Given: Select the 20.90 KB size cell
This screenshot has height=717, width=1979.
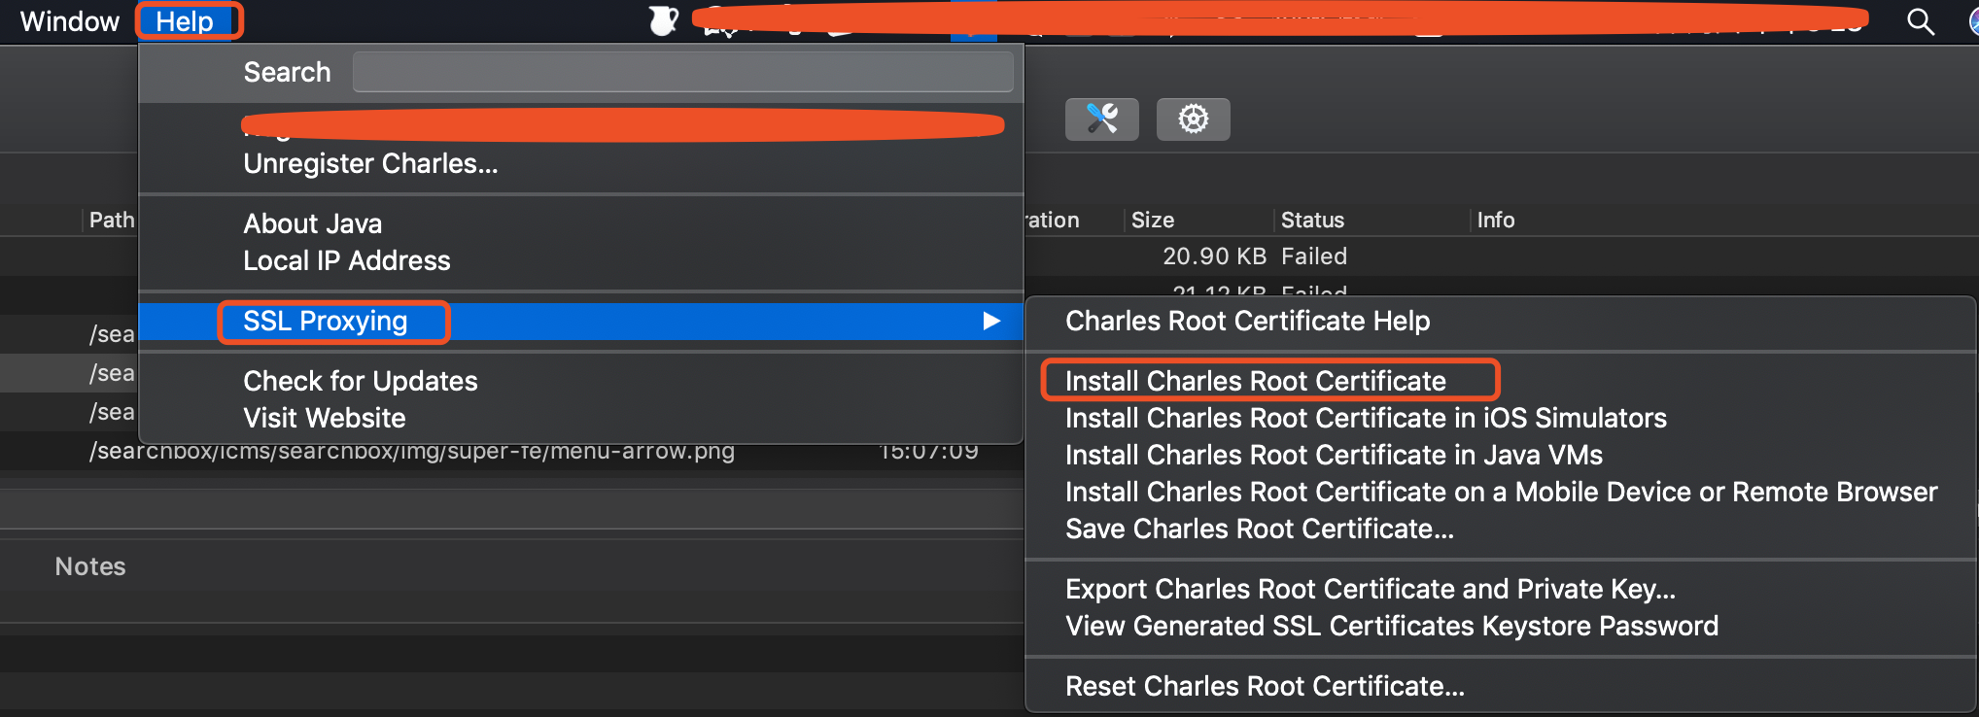Looking at the screenshot, I should [1214, 256].
